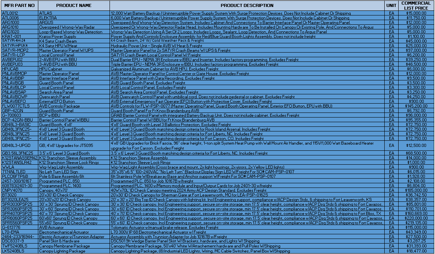Click the PRODUCT DESCRIPTION header cell
This screenshot has height=254, width=435.
pos(247,5)
